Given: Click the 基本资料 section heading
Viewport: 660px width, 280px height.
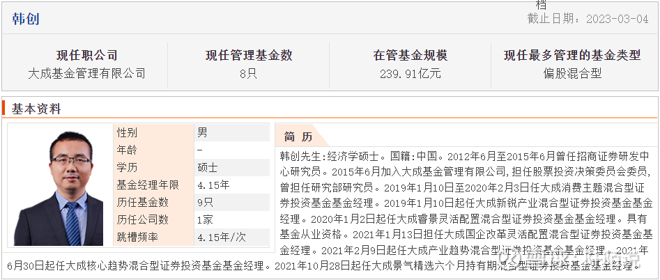Looking at the screenshot, I should (x=36, y=109).
